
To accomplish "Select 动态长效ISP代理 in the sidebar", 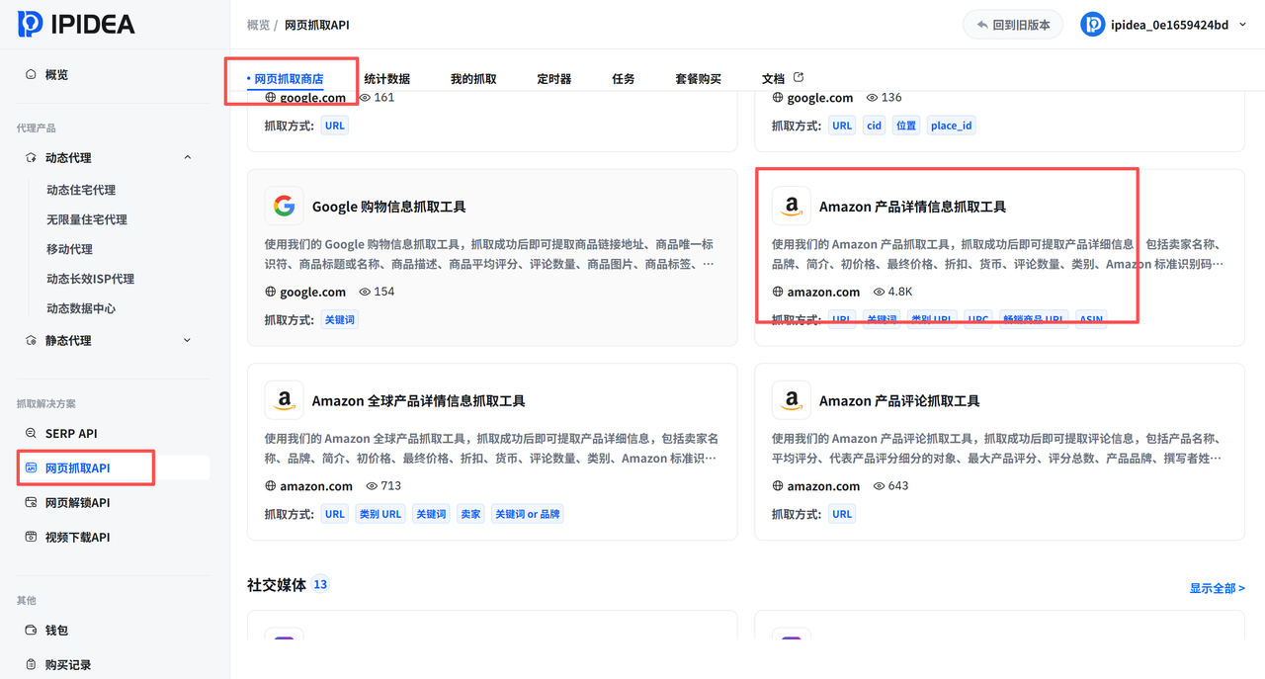I will (90, 279).
